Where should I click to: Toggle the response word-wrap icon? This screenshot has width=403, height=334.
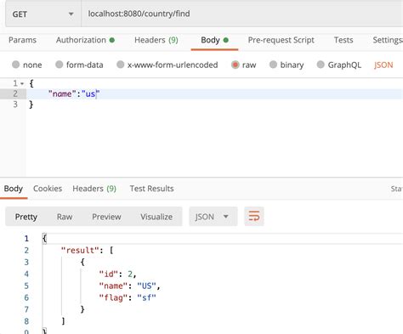[x=254, y=217]
